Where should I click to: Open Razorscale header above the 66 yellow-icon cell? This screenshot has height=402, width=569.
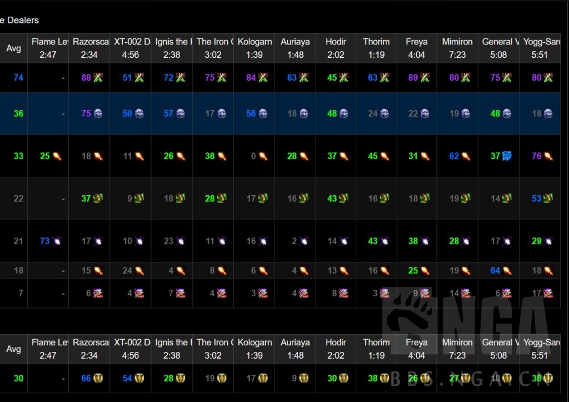[89, 349]
